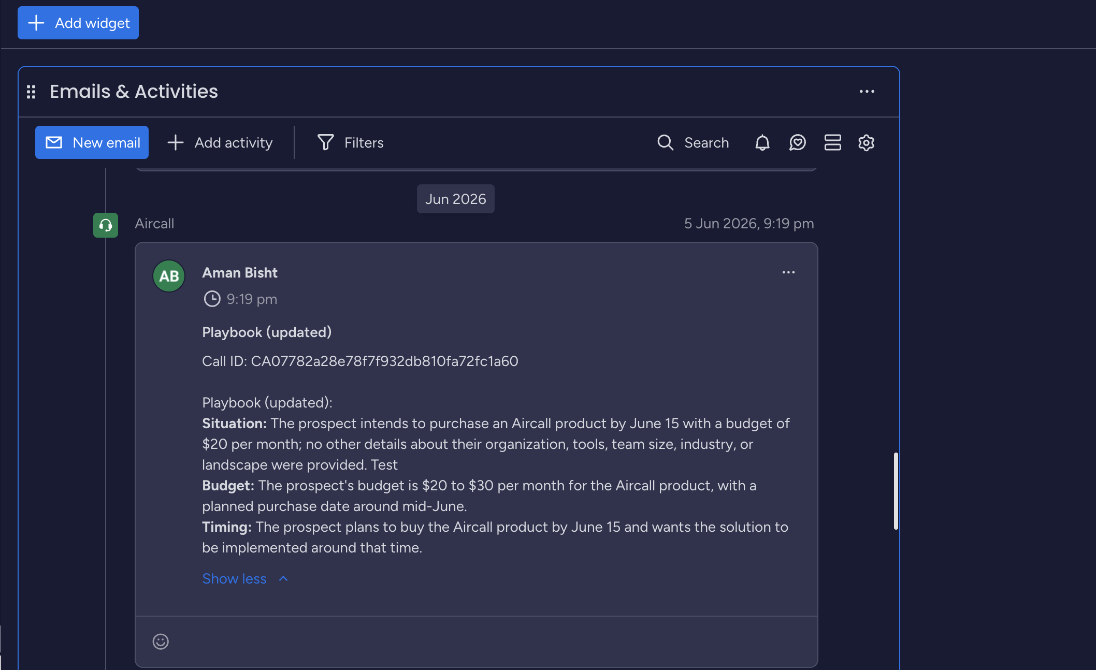Click the Budget paragraph label
The image size is (1096, 670).
[228, 486]
